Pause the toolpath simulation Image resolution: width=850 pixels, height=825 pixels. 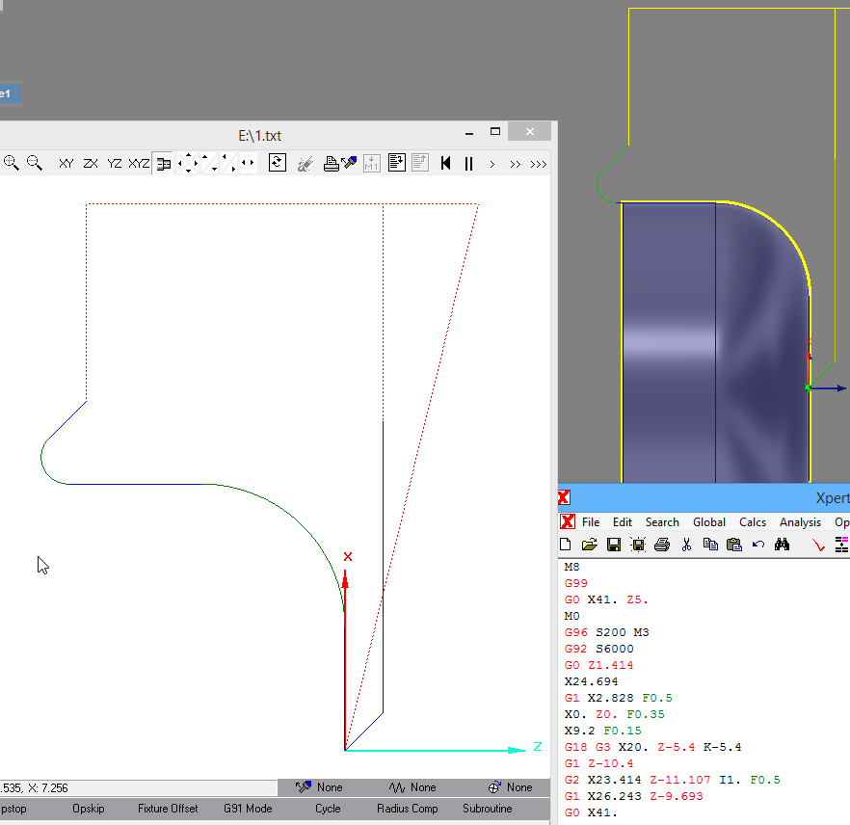point(468,163)
